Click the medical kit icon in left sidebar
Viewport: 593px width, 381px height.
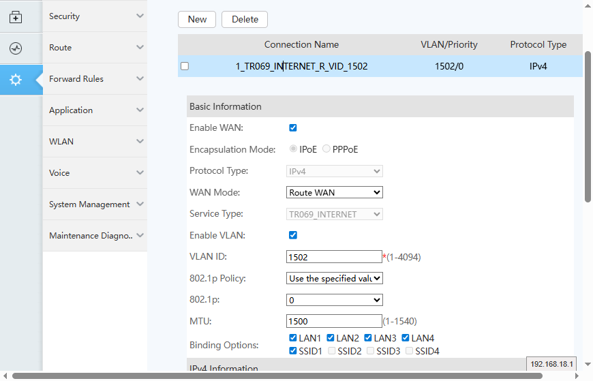pyautogui.click(x=16, y=17)
